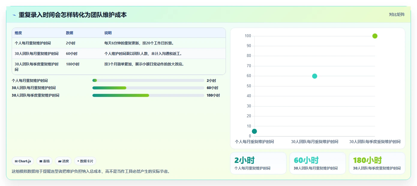
Task: Click the 进度 tag chip
Action: (63, 161)
